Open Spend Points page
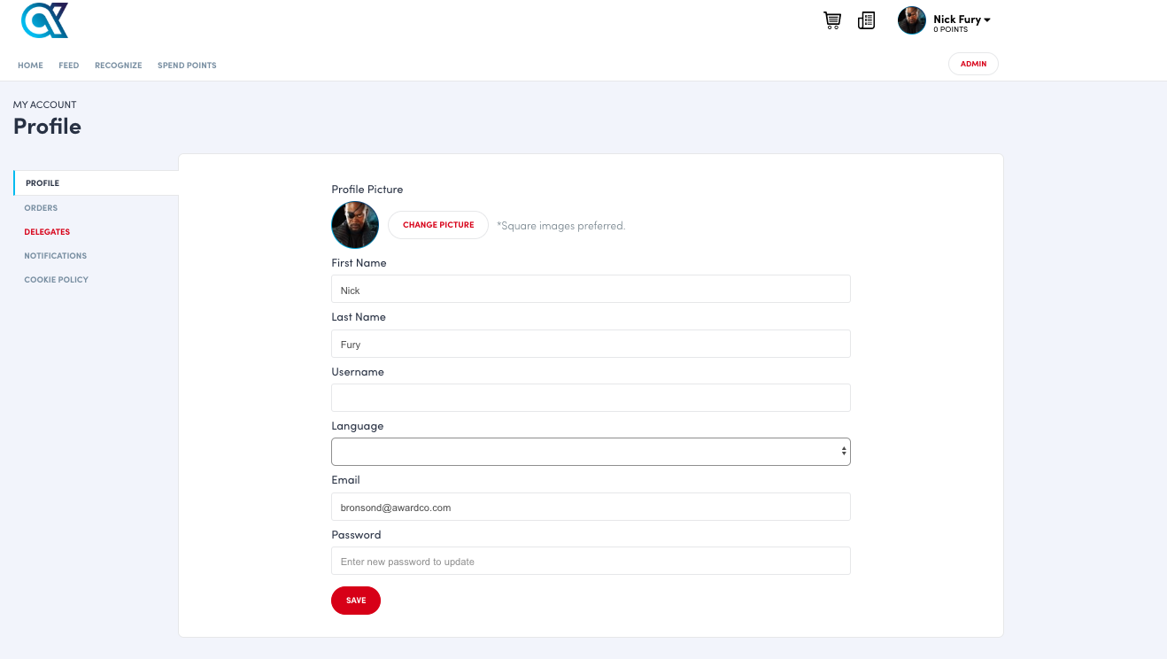The height and width of the screenshot is (659, 1167). point(187,66)
